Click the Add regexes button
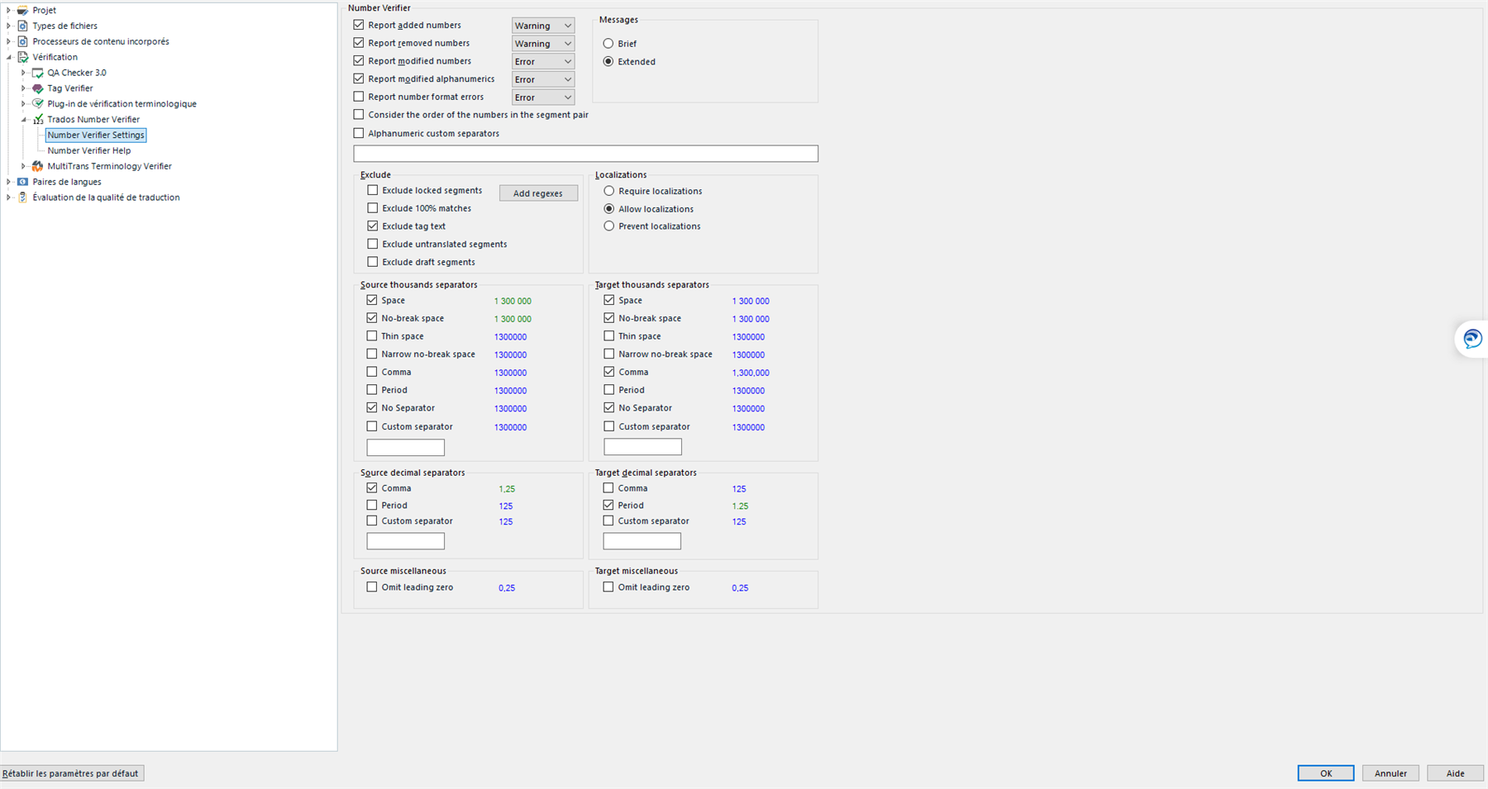The image size is (1488, 789). click(538, 193)
